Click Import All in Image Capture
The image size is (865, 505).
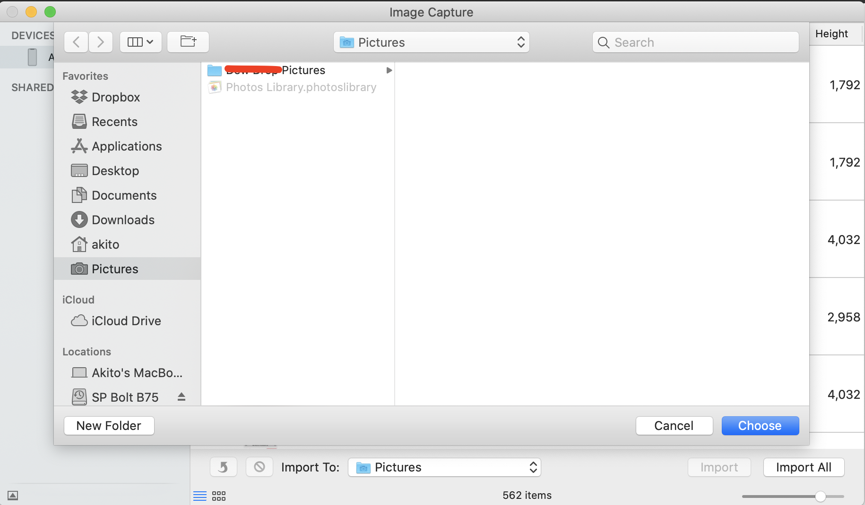[x=804, y=467]
